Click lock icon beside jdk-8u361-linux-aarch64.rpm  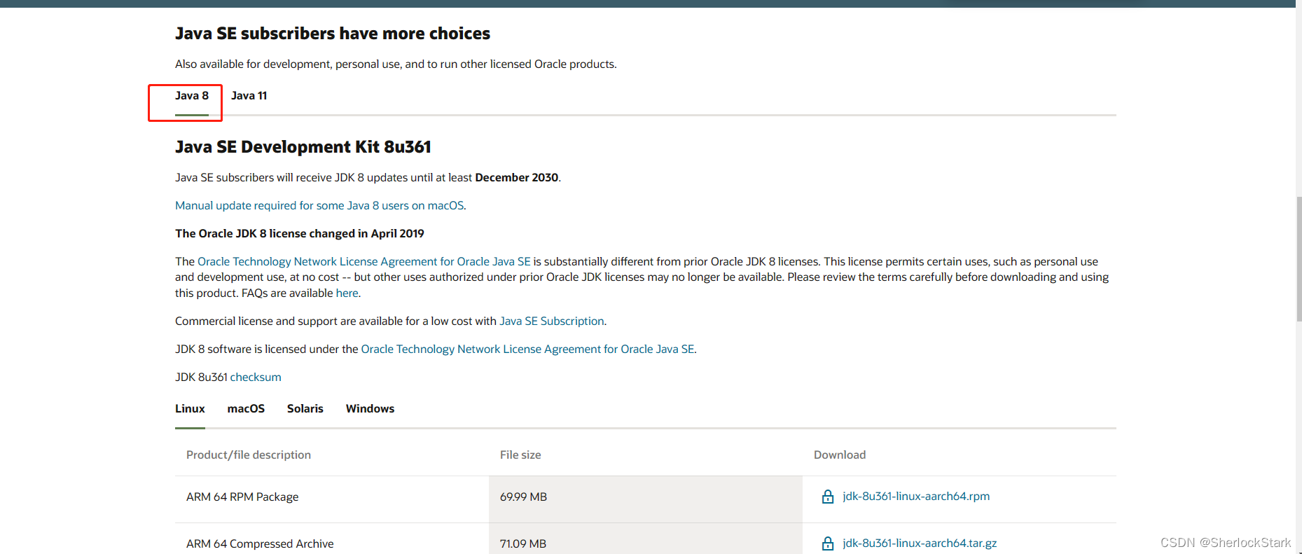[x=828, y=497]
